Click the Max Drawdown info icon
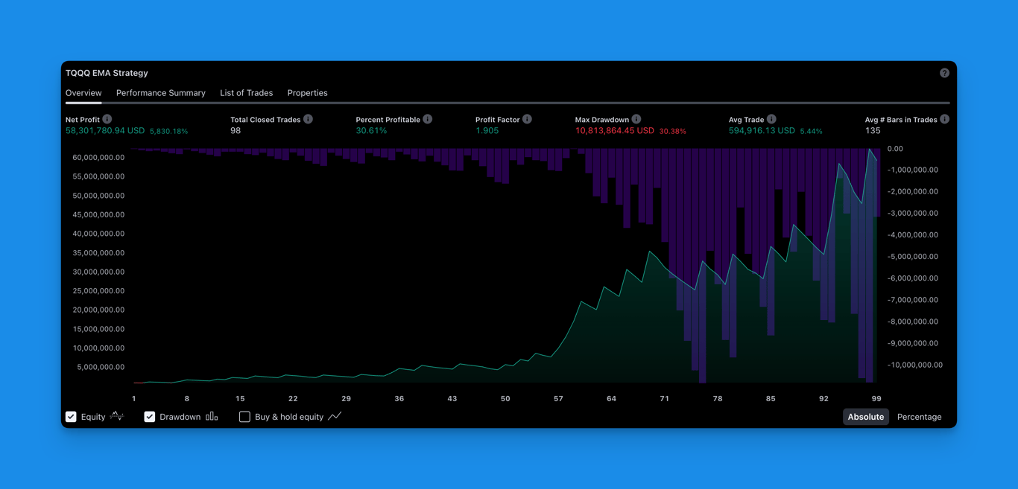The image size is (1018, 489). pyautogui.click(x=636, y=119)
